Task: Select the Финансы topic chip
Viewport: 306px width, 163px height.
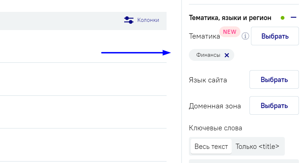Action: click(212, 55)
